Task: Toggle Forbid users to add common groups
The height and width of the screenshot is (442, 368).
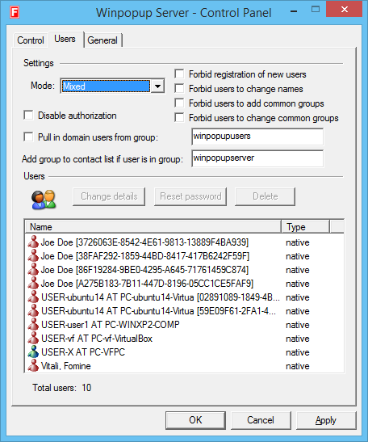Action: [179, 103]
